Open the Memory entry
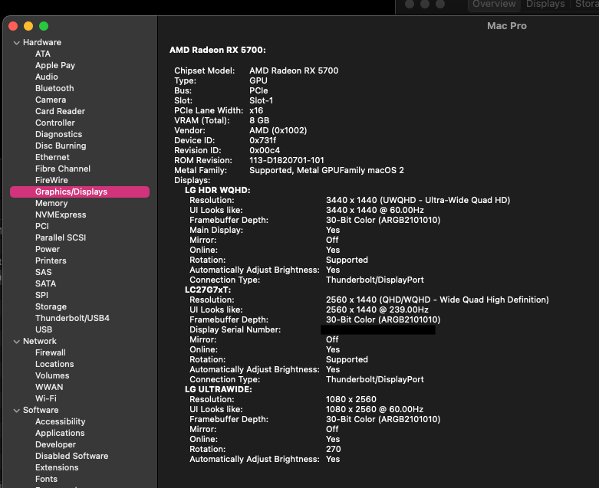The height and width of the screenshot is (488, 599). point(51,203)
